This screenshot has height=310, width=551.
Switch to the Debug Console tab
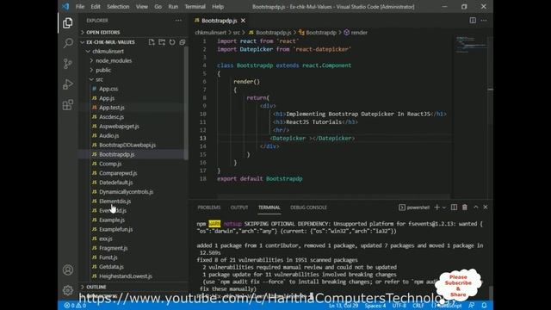tap(308, 208)
